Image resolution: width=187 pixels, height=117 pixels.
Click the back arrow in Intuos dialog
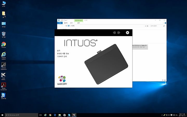tap(114, 32)
